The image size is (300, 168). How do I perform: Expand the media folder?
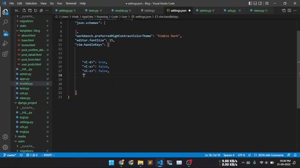click(22, 136)
